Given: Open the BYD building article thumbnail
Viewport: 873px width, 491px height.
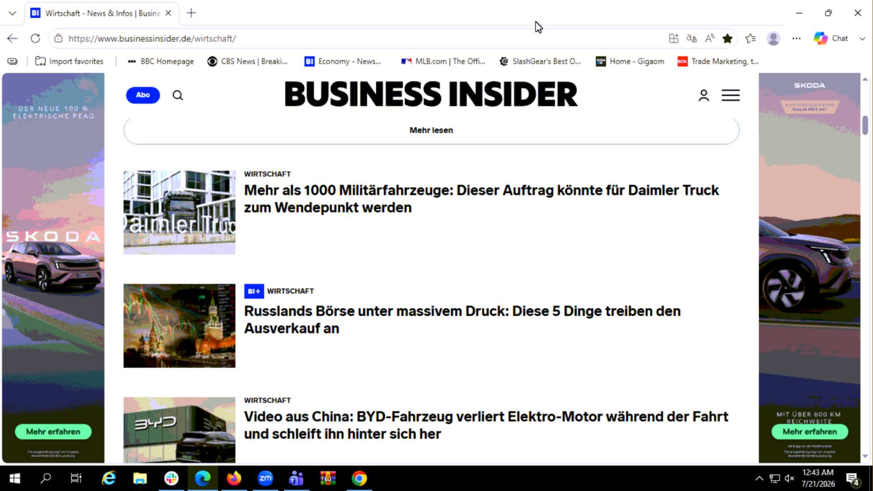Looking at the screenshot, I should point(179,430).
